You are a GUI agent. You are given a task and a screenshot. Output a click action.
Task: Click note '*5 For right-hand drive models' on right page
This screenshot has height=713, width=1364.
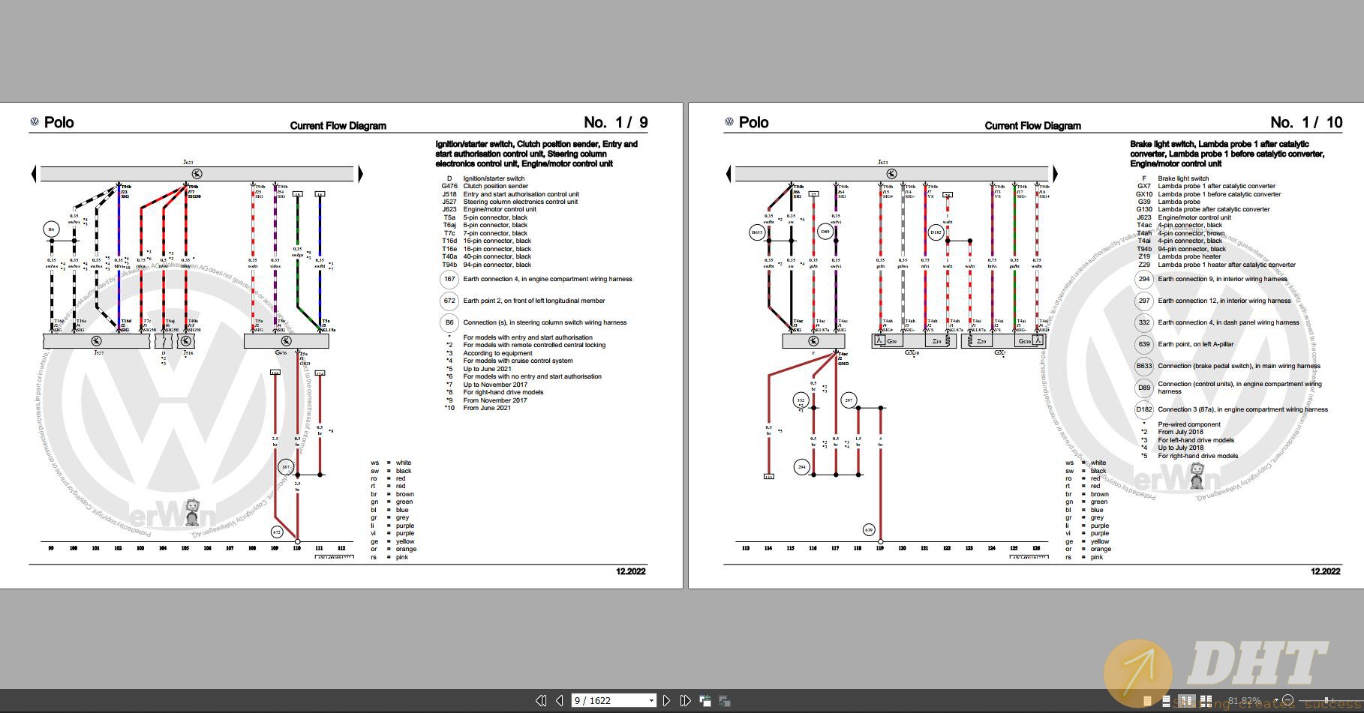(1190, 456)
